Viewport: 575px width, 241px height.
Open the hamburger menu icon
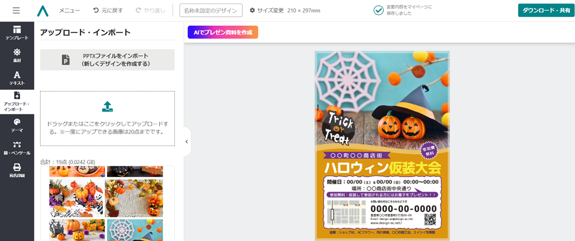tap(16, 10)
